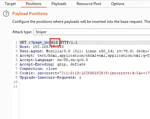The image size is (150, 119).
Task: Click the page_no parameter in request
Action: [x=41, y=43]
